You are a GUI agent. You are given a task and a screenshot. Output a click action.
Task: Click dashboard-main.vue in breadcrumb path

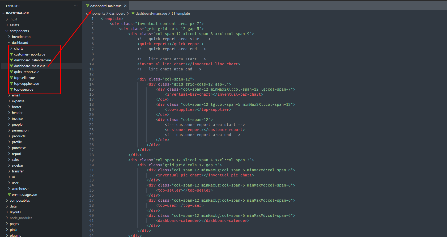click(151, 13)
